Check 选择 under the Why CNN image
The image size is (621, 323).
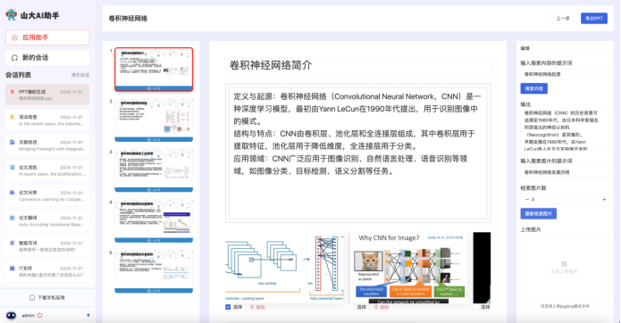tap(352, 307)
